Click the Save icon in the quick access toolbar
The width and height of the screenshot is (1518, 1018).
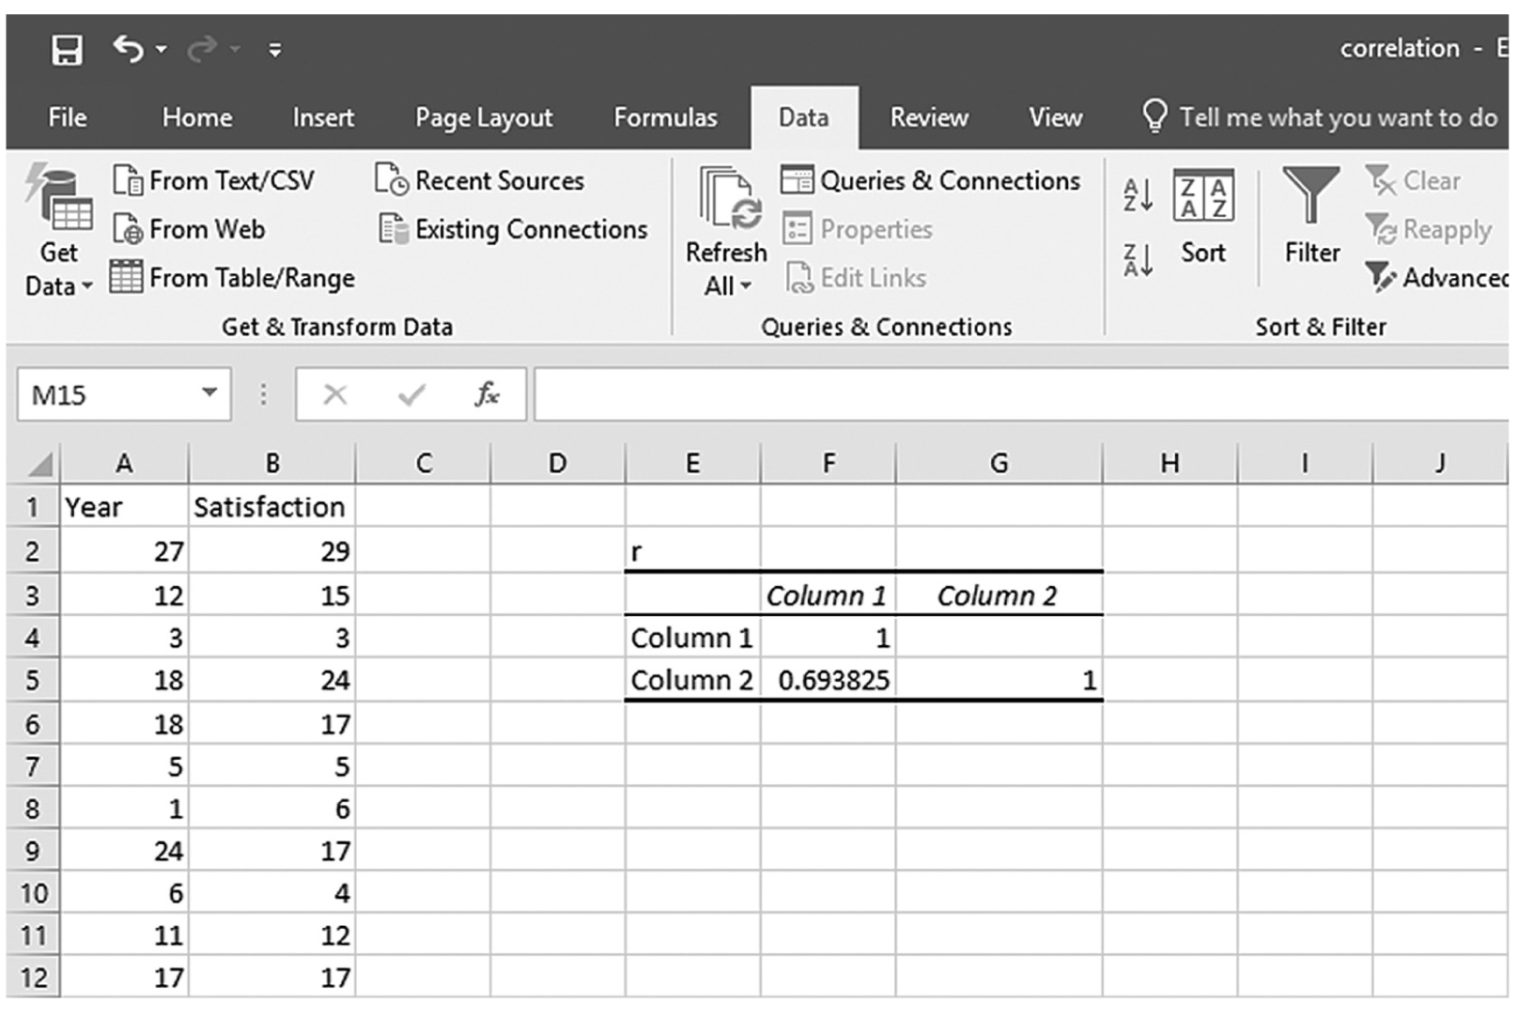click(67, 49)
